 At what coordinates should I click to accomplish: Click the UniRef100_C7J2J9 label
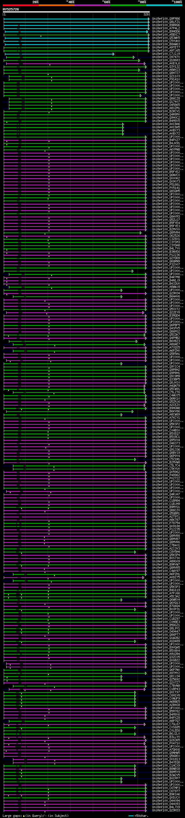[166, 54]
